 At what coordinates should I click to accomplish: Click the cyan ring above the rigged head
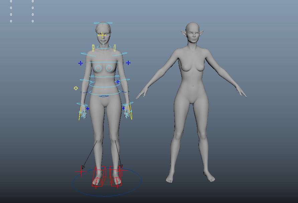click(104, 23)
